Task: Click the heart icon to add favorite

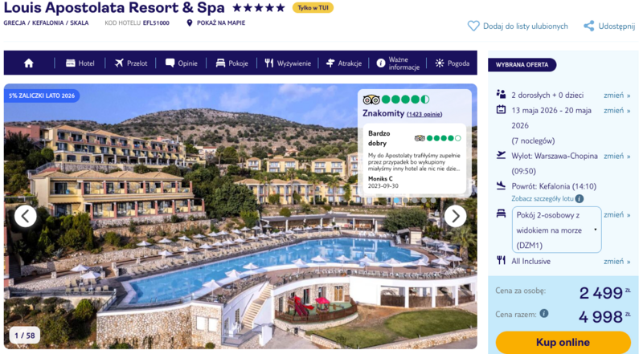Action: click(473, 26)
